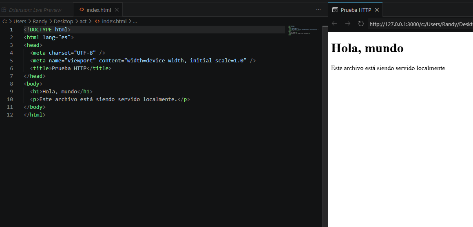Expand the act folder breadcrumb
Viewport: 473px width, 227px height.
pyautogui.click(x=83, y=21)
